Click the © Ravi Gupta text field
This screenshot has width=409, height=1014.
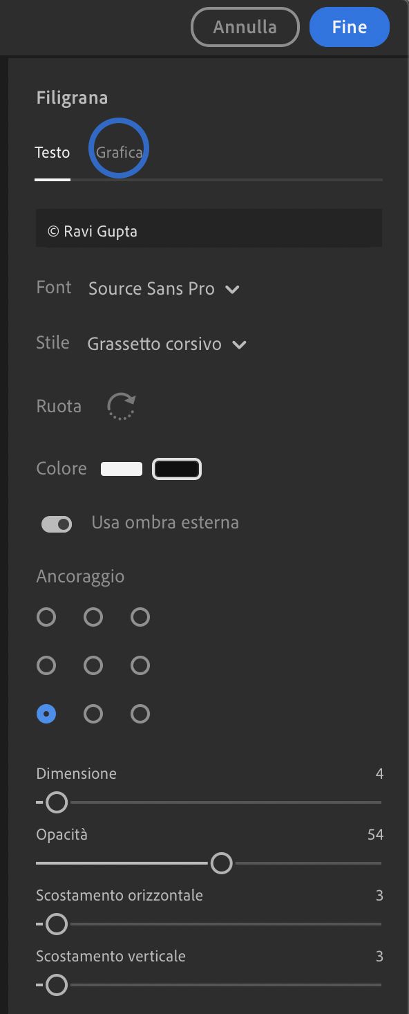pyautogui.click(x=209, y=228)
